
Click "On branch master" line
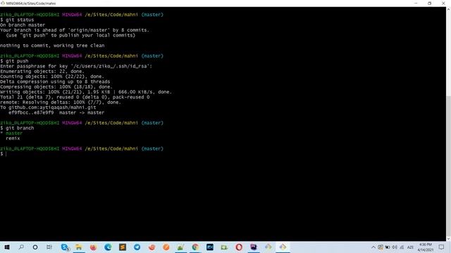pos(23,25)
